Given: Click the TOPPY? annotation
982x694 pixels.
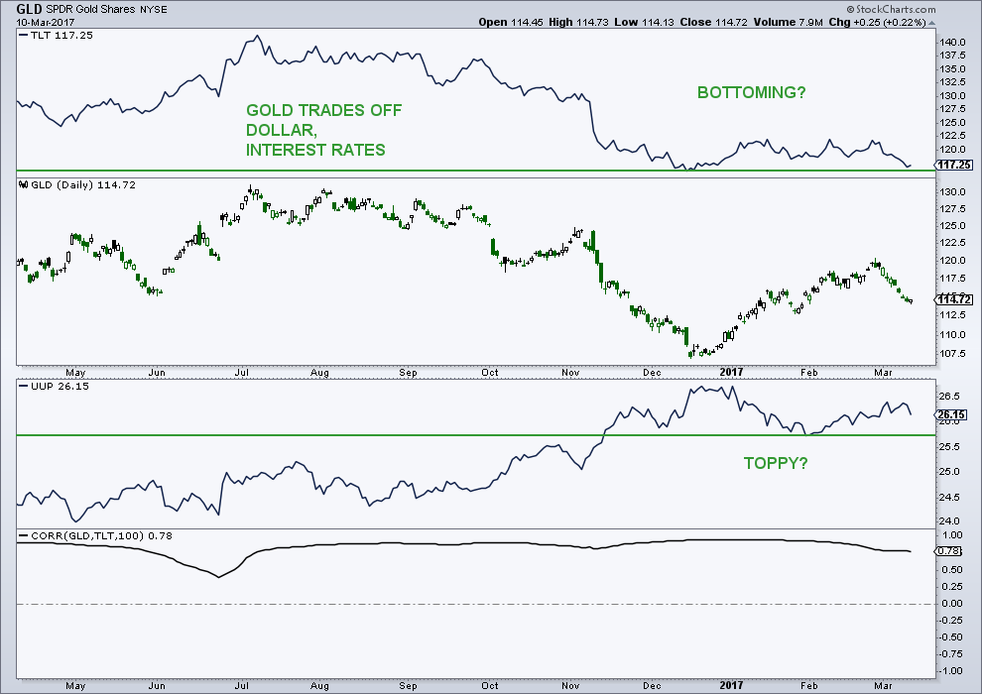Looking at the screenshot, I should click(776, 464).
